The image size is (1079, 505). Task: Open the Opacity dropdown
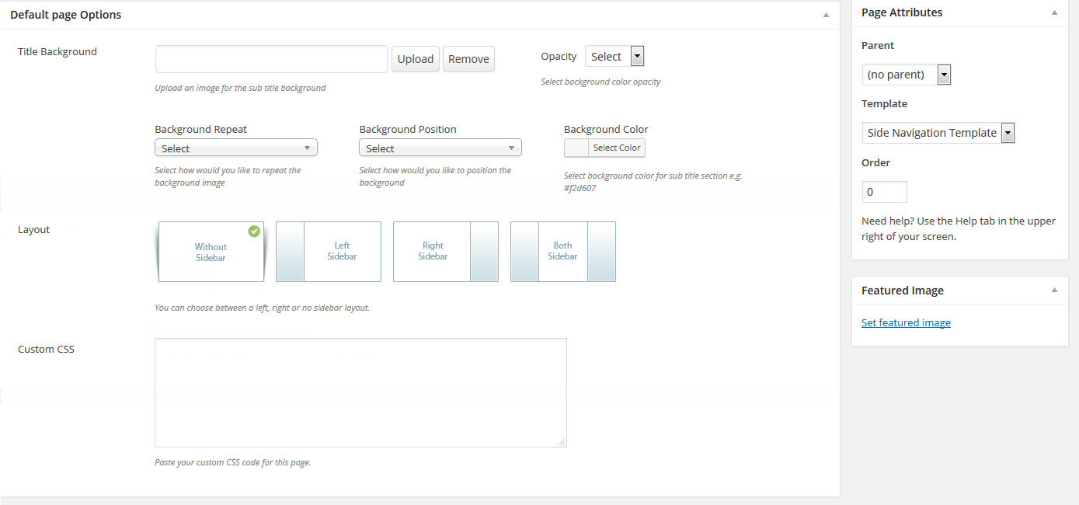click(614, 57)
